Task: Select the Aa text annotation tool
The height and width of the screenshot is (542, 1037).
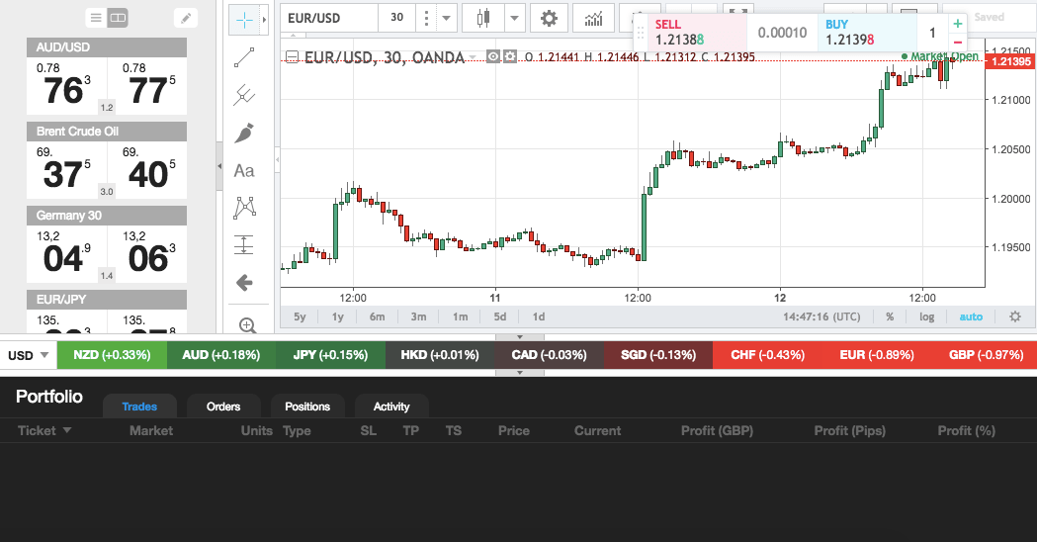Action: tap(244, 171)
